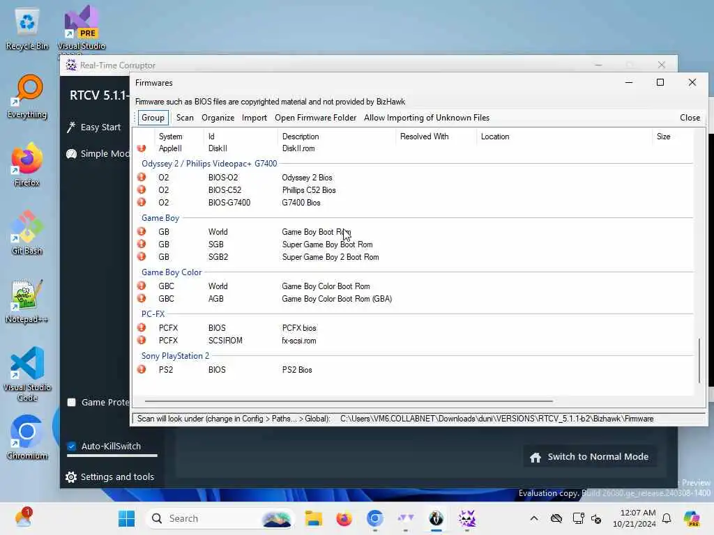714x535 pixels.
Task: Open File Explorer from taskbar
Action: [x=314, y=518]
